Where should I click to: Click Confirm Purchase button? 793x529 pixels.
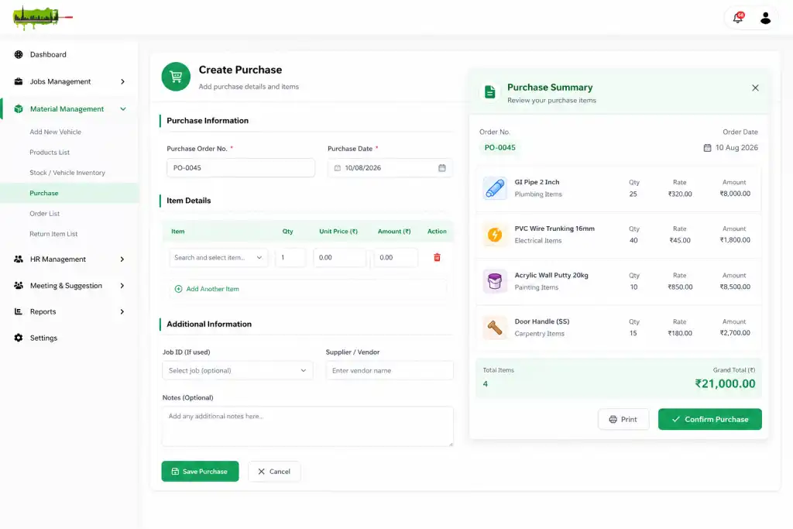(709, 419)
